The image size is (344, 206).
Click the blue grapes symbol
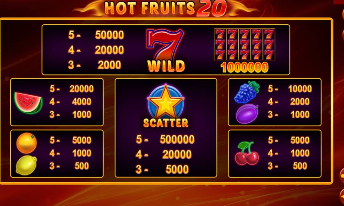coord(247,92)
